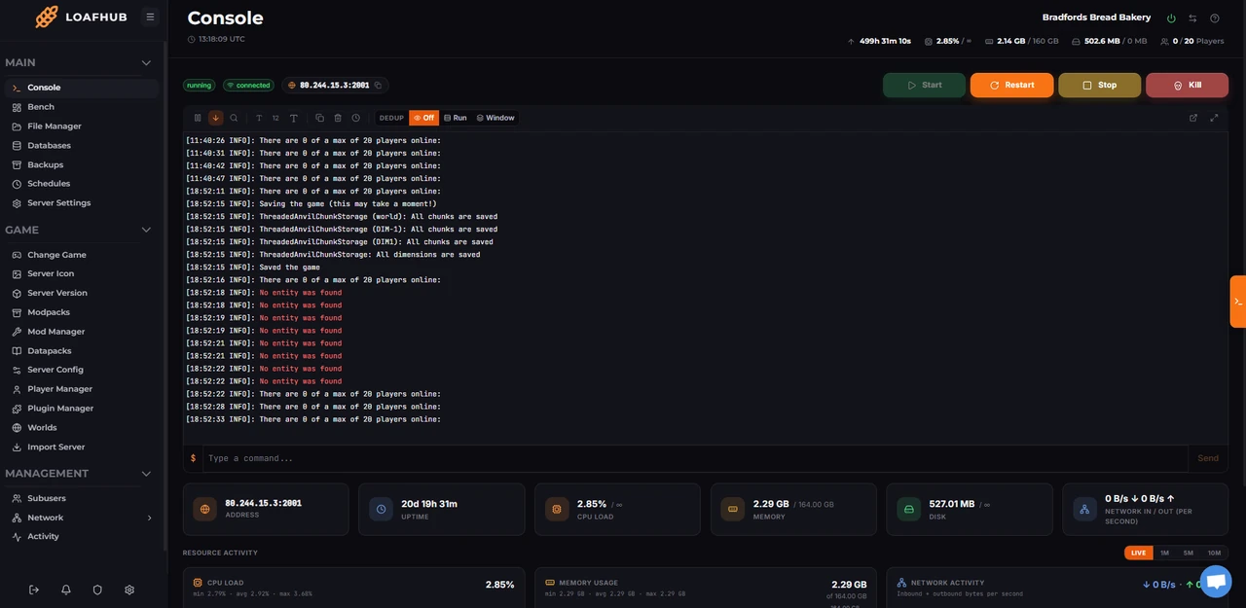This screenshot has width=1246, height=608.
Task: Open Console in sidebar
Action: (82, 88)
